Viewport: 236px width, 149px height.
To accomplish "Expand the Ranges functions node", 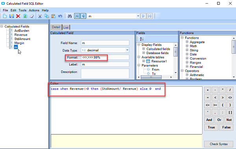I will pyautogui.click(x=187, y=62).
